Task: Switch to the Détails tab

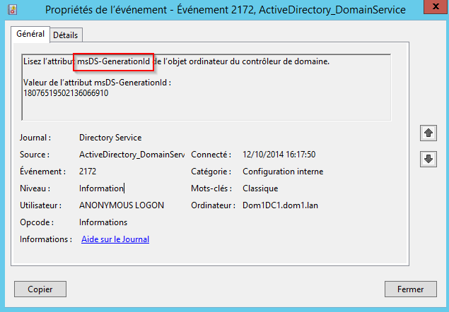Action: tap(66, 35)
